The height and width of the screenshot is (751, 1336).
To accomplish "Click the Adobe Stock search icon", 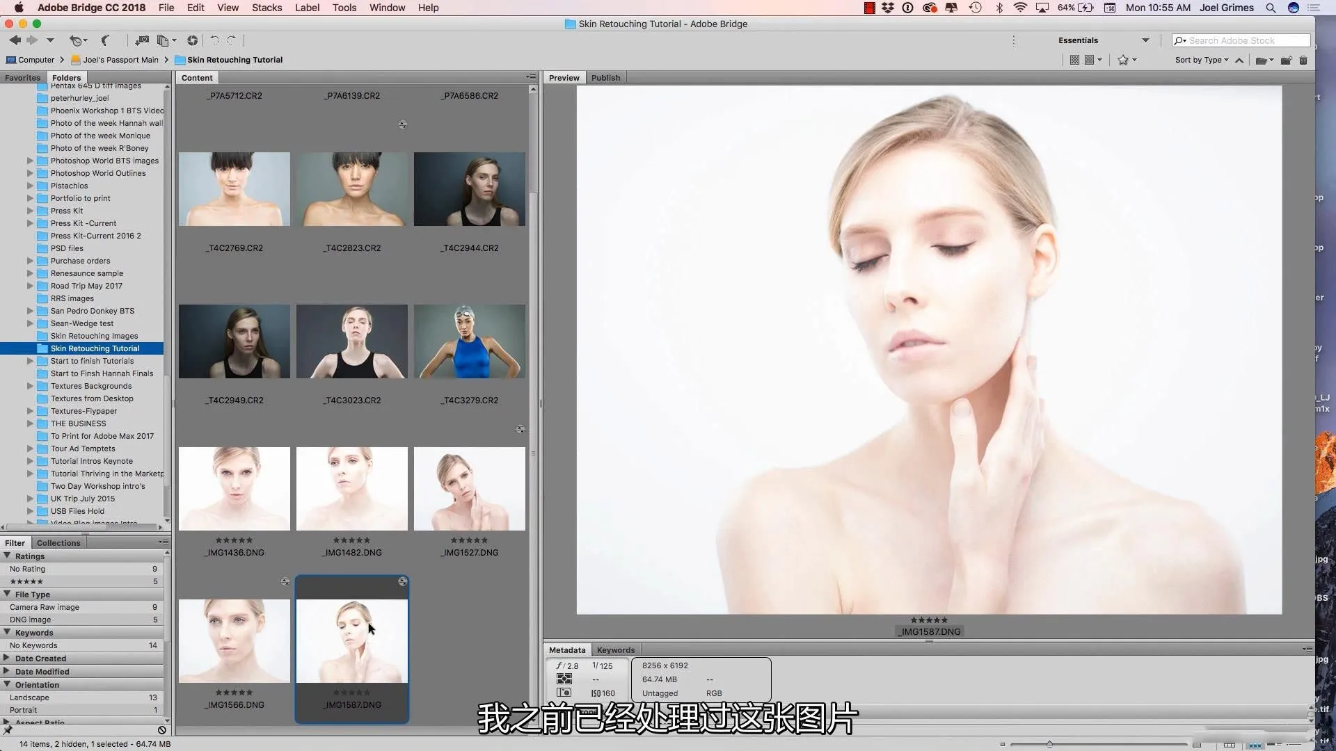I will pos(1178,40).
